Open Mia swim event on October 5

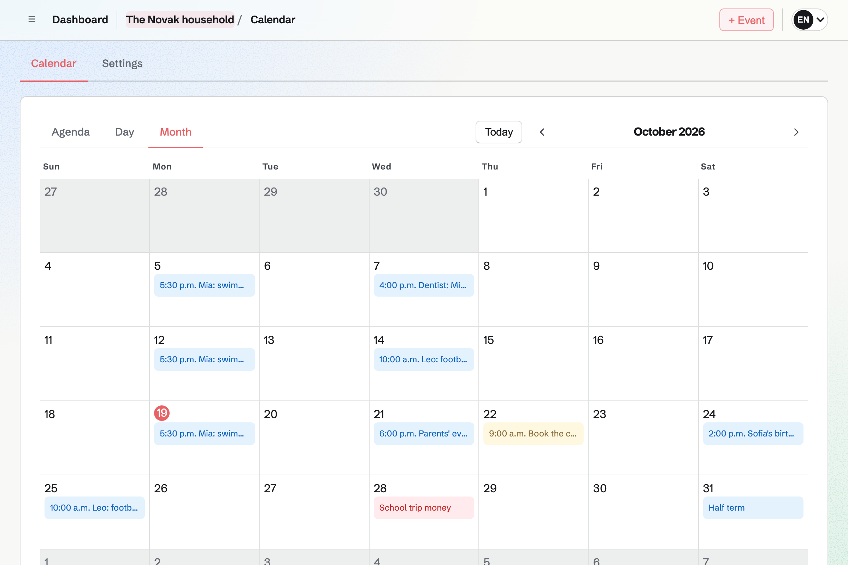pyautogui.click(x=205, y=285)
